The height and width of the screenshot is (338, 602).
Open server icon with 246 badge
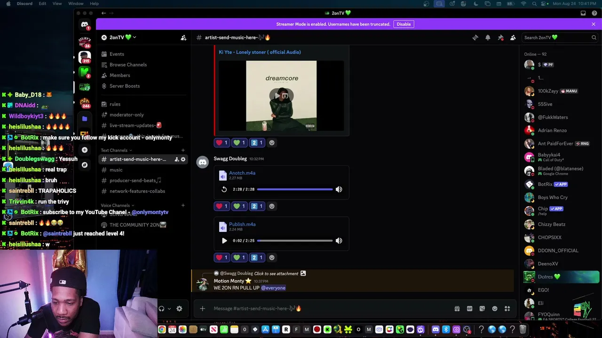85,102
